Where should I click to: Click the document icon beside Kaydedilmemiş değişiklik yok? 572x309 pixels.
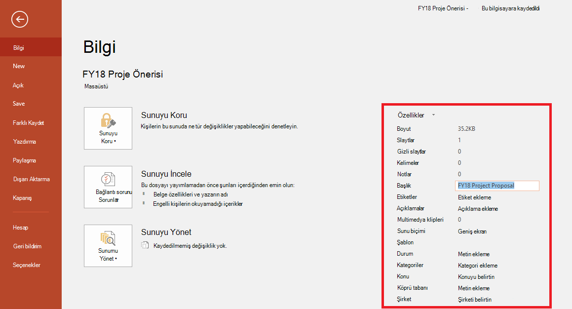tap(145, 245)
